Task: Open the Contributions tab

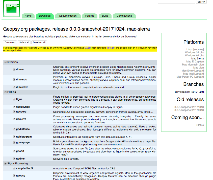Action: 124,16
